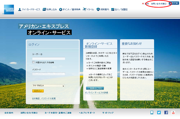Open ヘルプ&サポート footer link

[87, 113]
